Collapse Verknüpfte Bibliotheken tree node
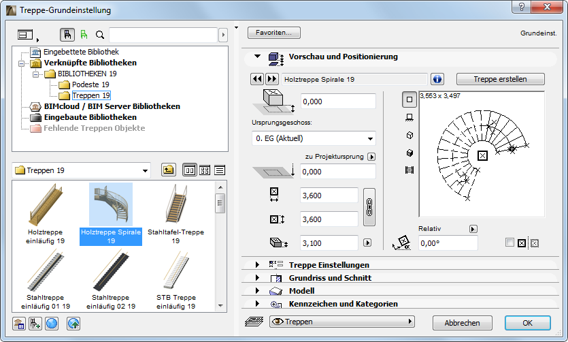This screenshot has height=342, width=568. click(x=21, y=63)
